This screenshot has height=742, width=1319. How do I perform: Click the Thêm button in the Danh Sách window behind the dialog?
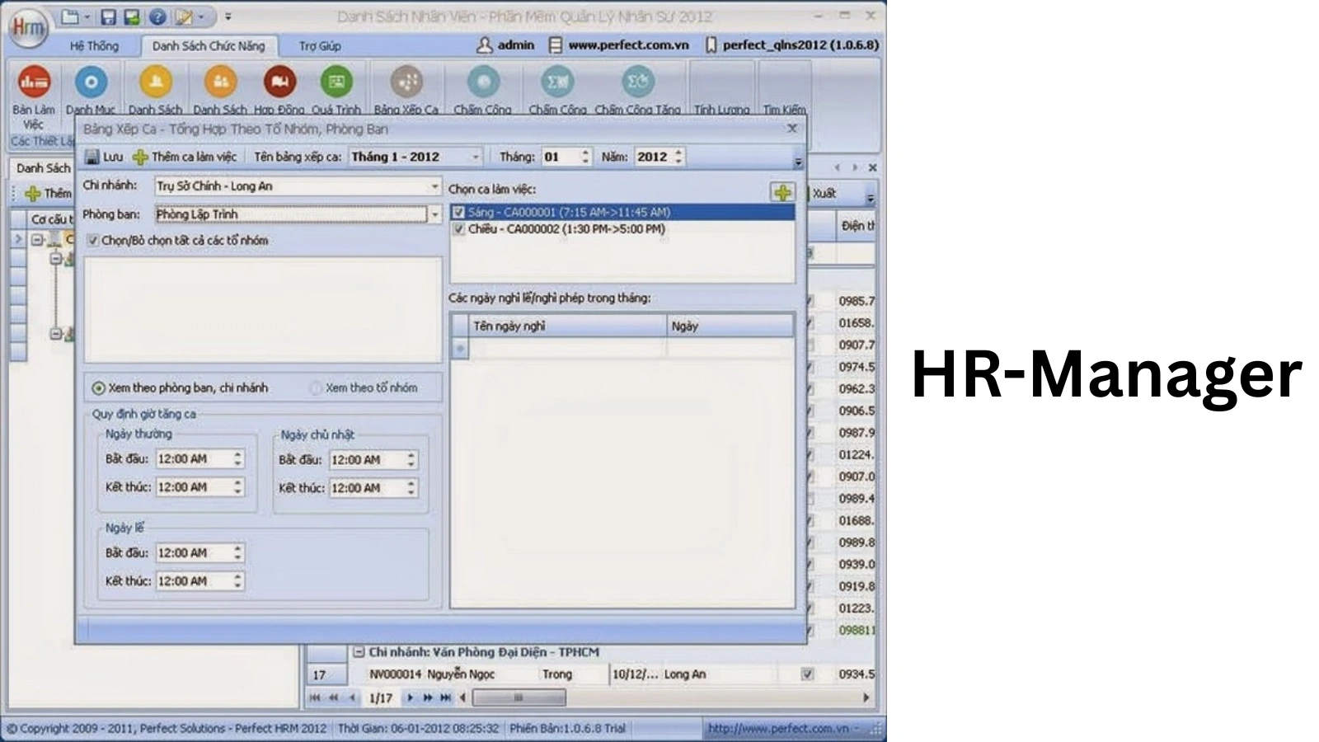tap(48, 193)
